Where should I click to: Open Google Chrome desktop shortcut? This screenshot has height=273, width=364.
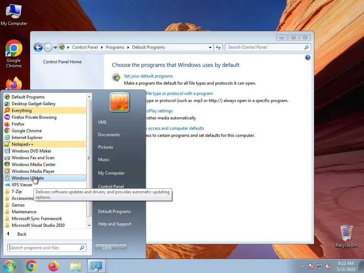click(14, 54)
